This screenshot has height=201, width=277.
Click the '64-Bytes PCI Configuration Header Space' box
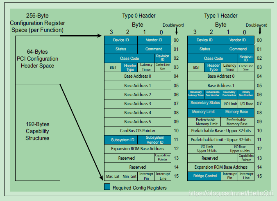point(38,60)
